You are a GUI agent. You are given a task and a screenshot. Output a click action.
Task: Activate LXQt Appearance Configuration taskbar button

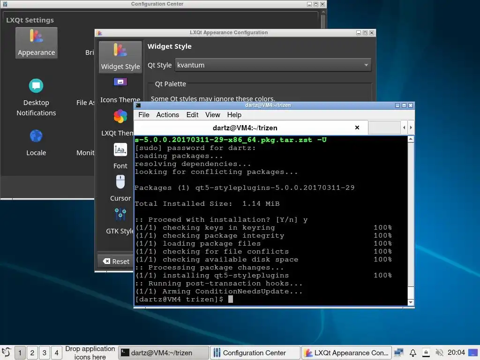[x=346, y=352]
